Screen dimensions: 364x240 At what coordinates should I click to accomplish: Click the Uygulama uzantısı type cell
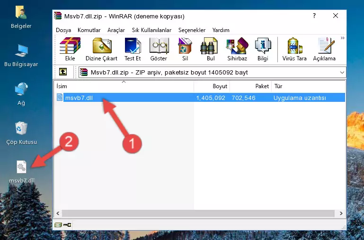coord(300,98)
